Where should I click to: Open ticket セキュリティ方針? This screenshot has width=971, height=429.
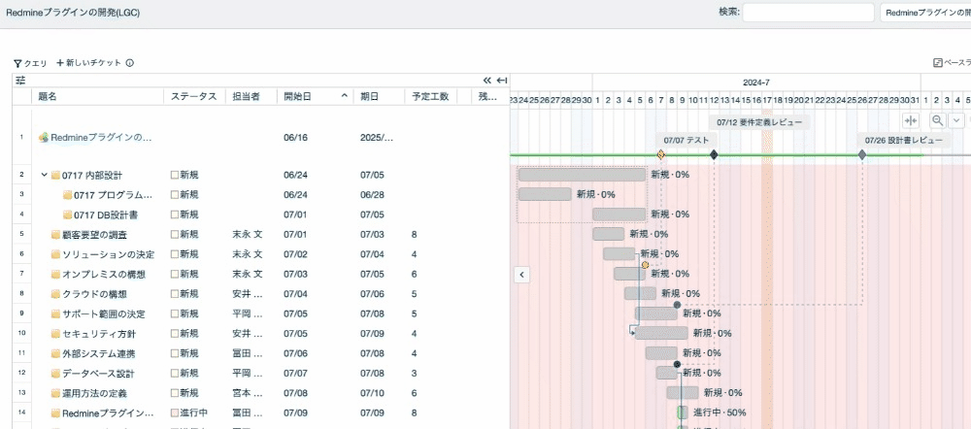(x=99, y=334)
